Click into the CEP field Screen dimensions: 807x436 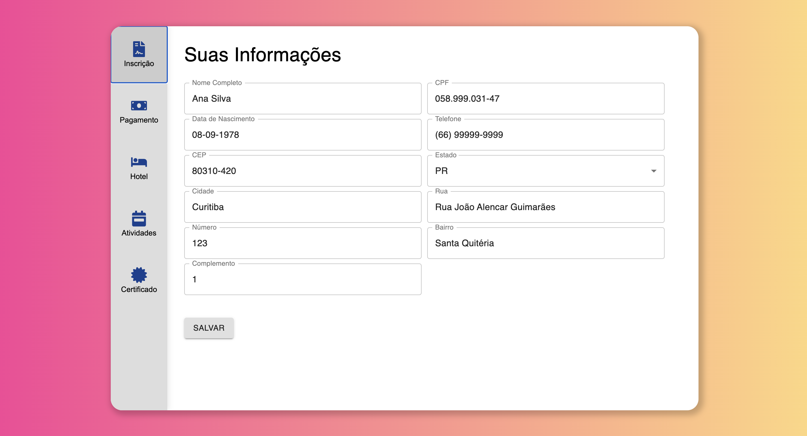point(302,171)
